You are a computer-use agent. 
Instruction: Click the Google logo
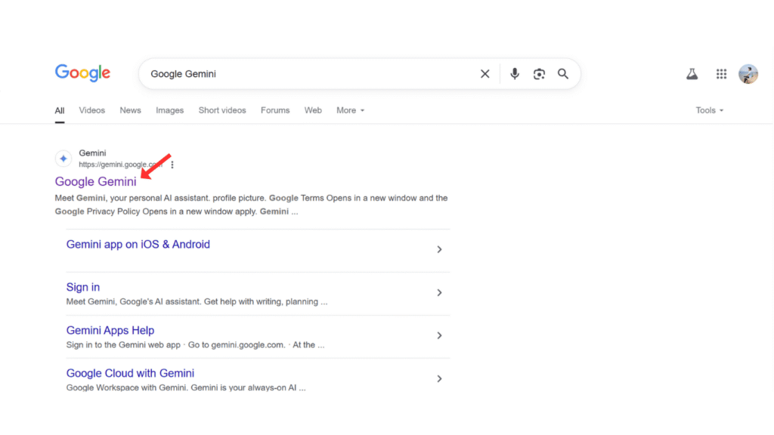tap(82, 73)
